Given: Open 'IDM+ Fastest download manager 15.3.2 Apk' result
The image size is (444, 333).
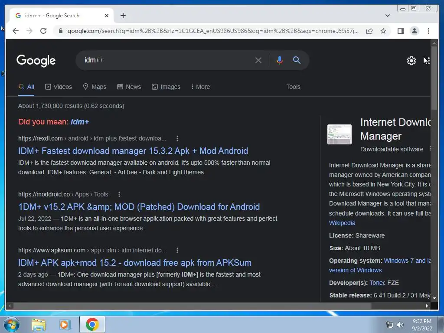Looking at the screenshot, I should pyautogui.click(x=133, y=151).
